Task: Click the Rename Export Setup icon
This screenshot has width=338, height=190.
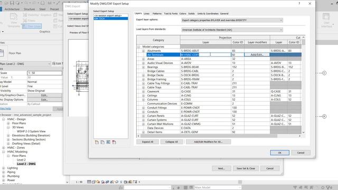Action: click(x=108, y=142)
